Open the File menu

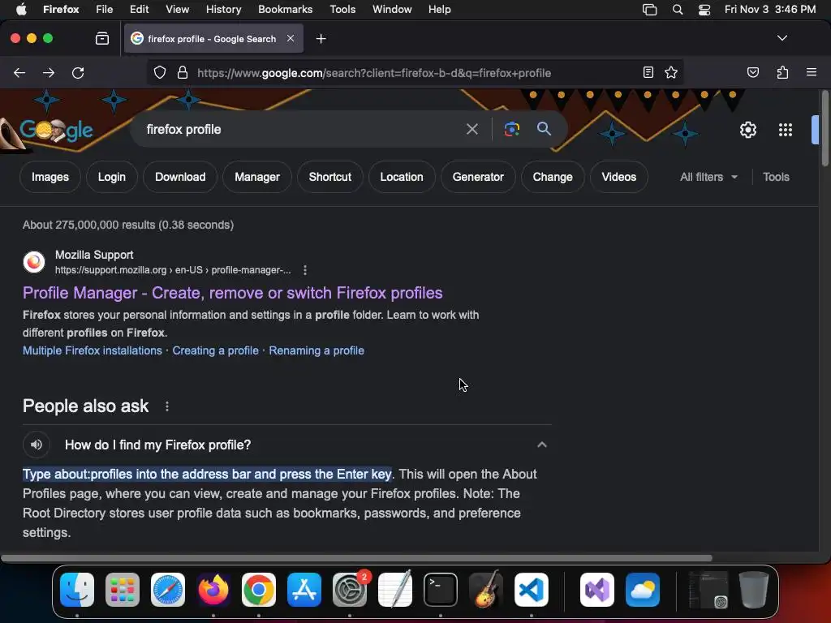pyautogui.click(x=104, y=10)
